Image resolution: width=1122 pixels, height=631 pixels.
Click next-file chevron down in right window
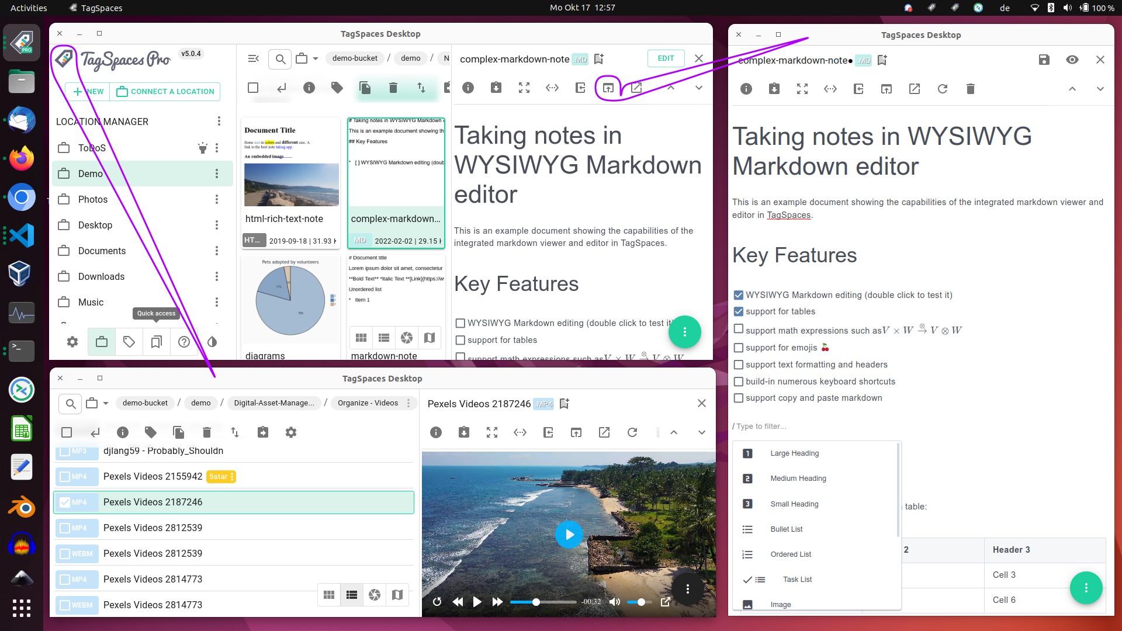point(1100,89)
